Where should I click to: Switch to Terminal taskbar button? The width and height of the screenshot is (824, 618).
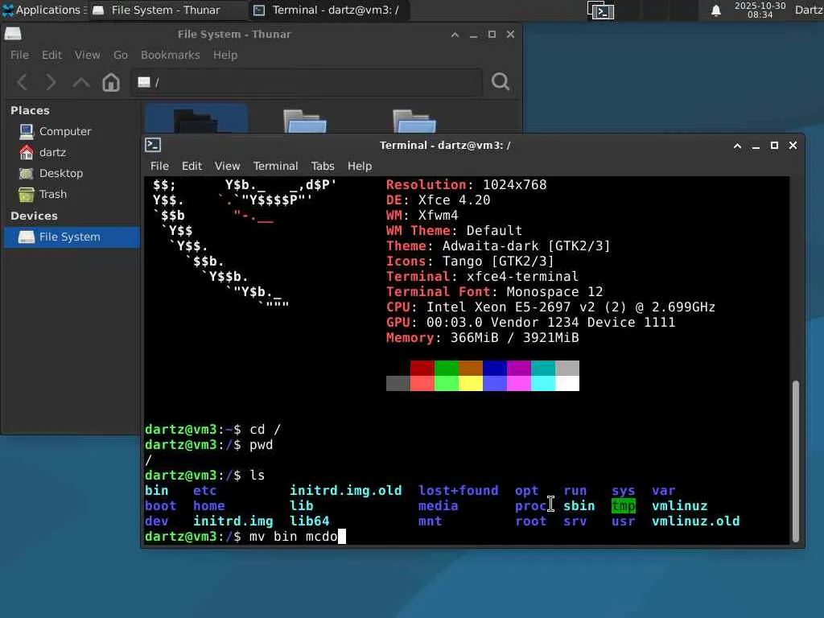[328, 10]
